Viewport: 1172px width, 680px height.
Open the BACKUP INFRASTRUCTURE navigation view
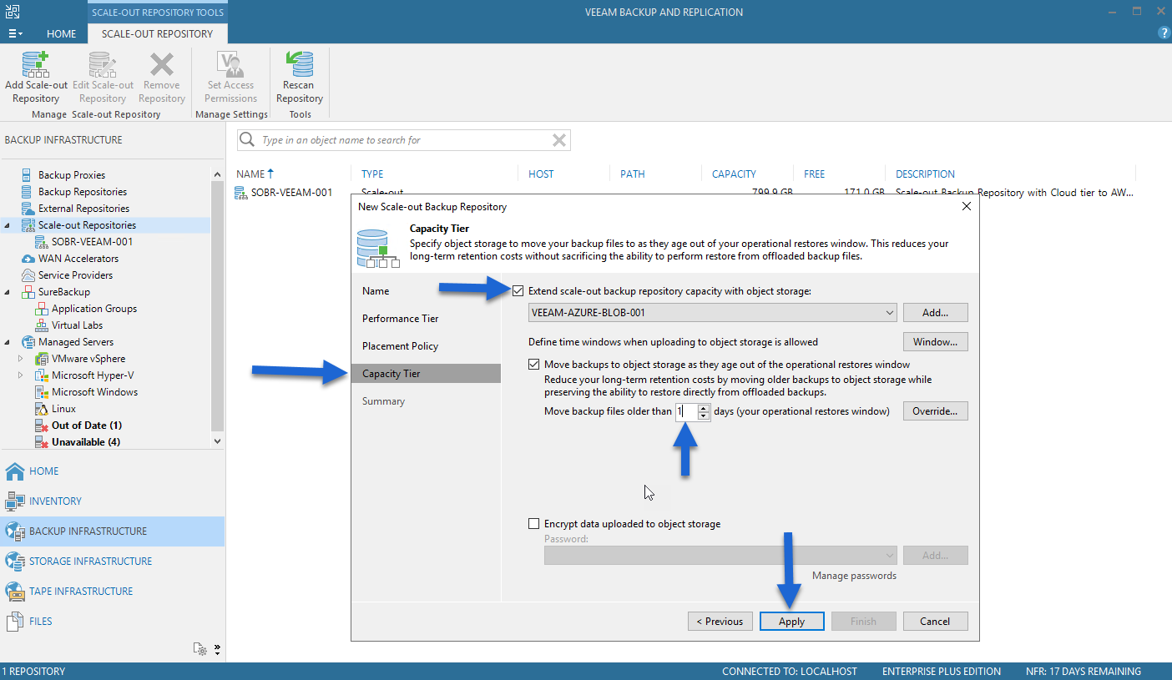point(113,531)
